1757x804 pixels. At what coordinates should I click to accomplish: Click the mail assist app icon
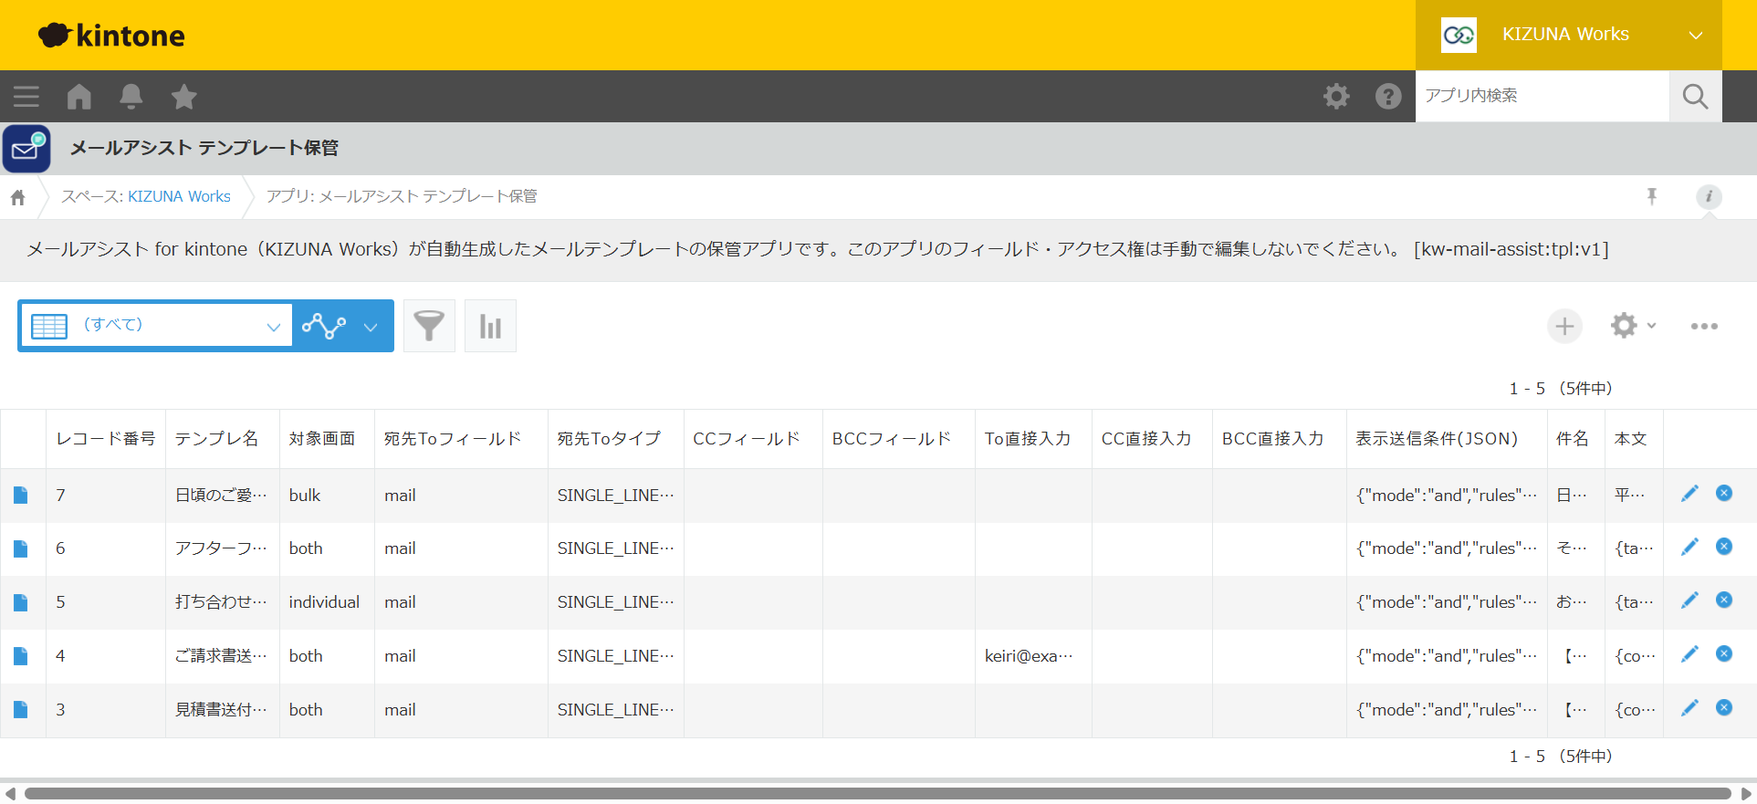[x=26, y=149]
